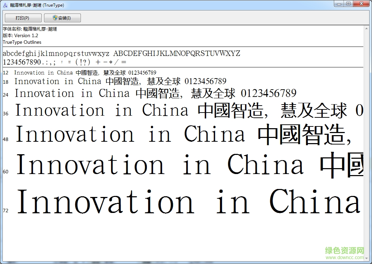Click the TrueType Outlines text
This screenshot has height=264, width=372.
22,42
